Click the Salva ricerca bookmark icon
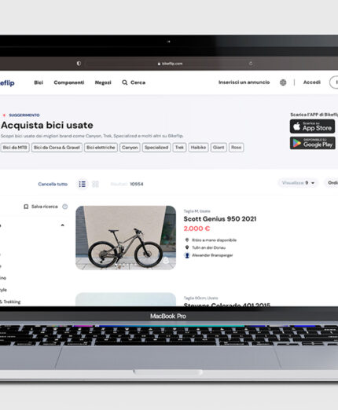The height and width of the screenshot is (410, 338). pos(26,207)
